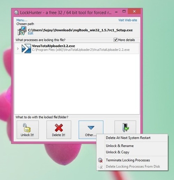The height and width of the screenshot is (180, 174).
Task: Click the exit door icon button
Action: pos(125,127)
